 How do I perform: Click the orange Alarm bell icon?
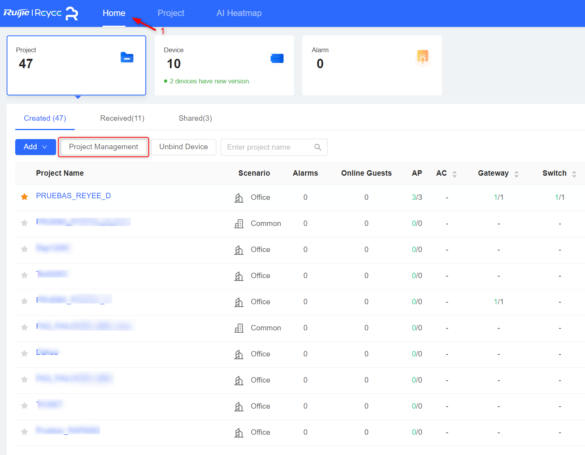coord(423,57)
